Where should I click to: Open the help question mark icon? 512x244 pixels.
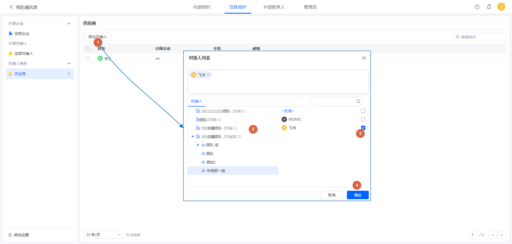click(477, 7)
